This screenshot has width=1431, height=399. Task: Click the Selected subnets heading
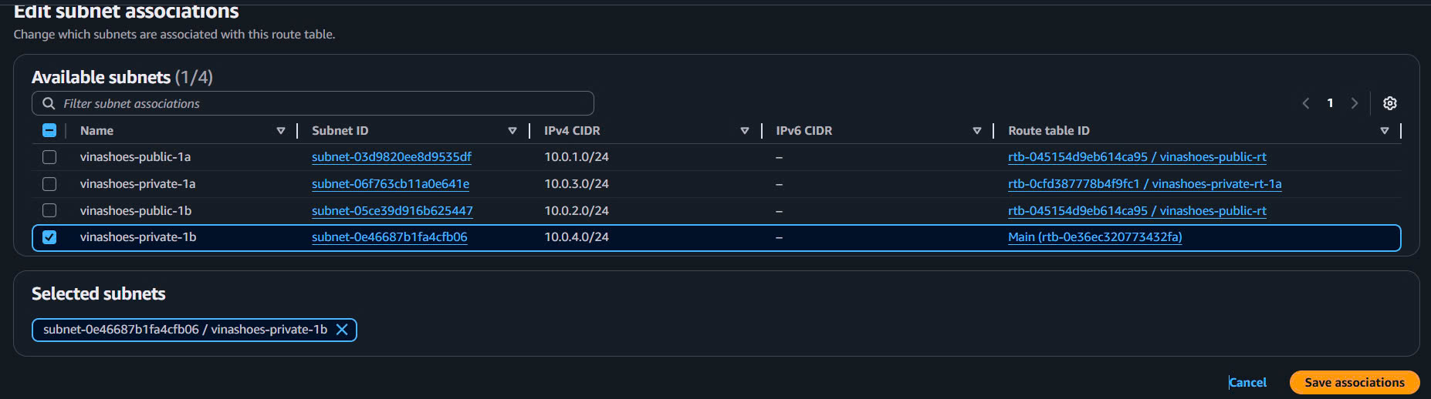pyautogui.click(x=99, y=293)
